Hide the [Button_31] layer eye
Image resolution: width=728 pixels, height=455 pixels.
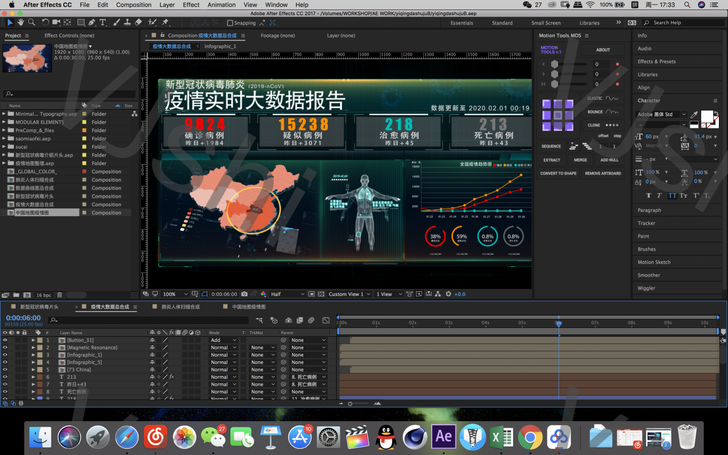[x=5, y=340]
